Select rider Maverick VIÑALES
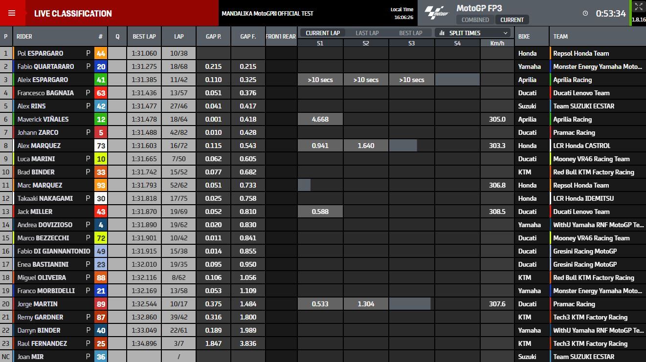This screenshot has height=362, width=646. coord(43,119)
